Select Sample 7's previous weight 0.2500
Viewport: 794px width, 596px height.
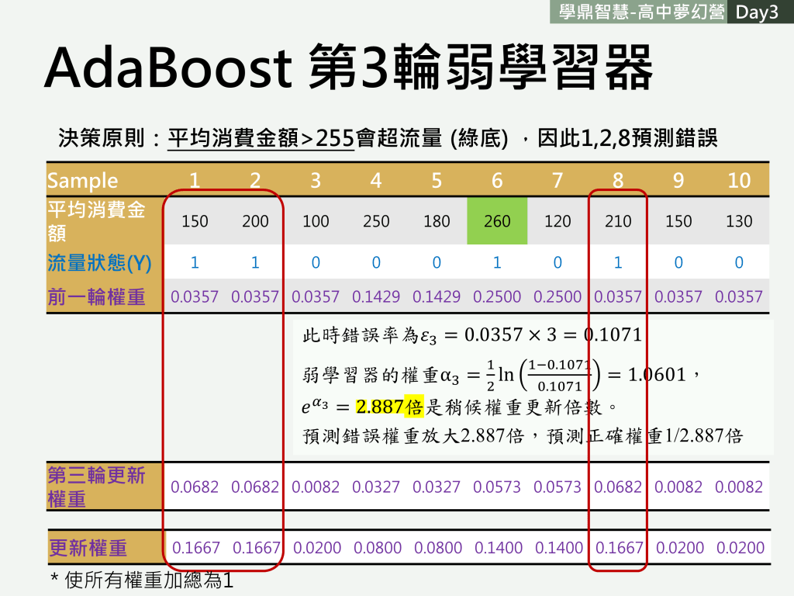[558, 296]
